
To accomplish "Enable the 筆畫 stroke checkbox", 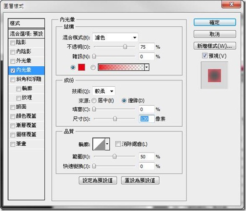I will [x=13, y=144].
